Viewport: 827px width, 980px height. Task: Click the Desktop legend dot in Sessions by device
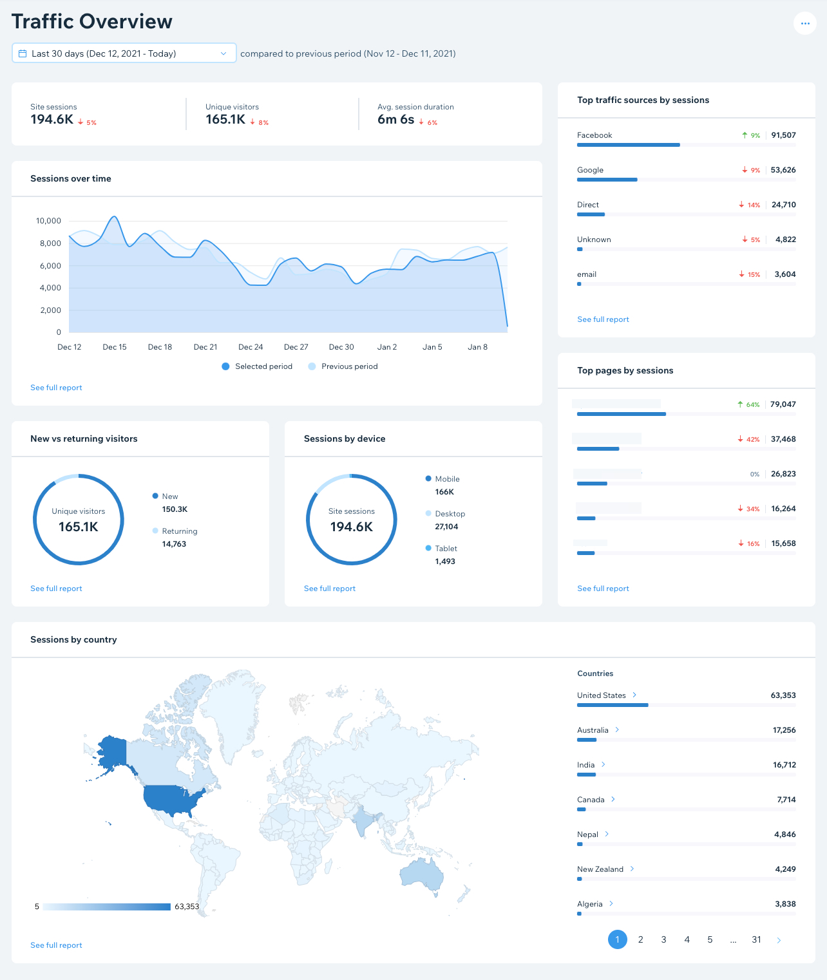pyautogui.click(x=428, y=513)
